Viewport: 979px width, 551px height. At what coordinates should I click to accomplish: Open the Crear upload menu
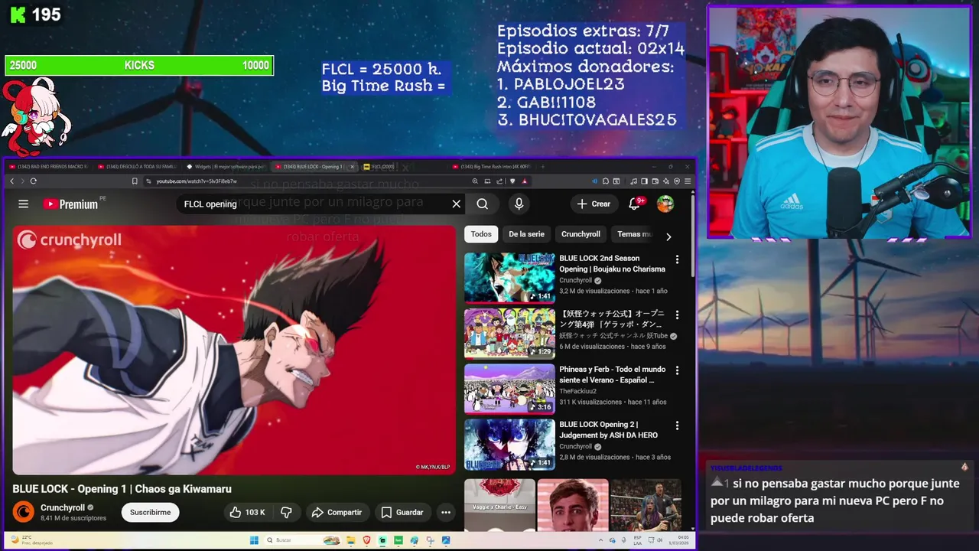tap(594, 204)
